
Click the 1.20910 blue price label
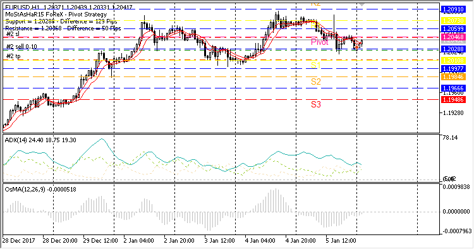pyautogui.click(x=453, y=9)
